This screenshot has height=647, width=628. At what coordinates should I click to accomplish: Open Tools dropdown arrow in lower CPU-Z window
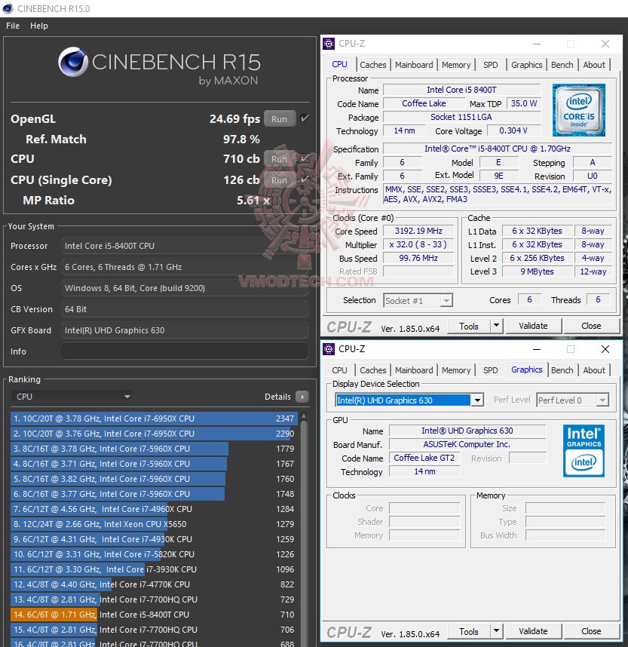click(496, 631)
